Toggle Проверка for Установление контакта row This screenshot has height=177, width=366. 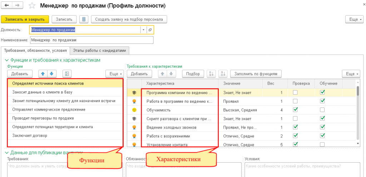tap(295, 144)
